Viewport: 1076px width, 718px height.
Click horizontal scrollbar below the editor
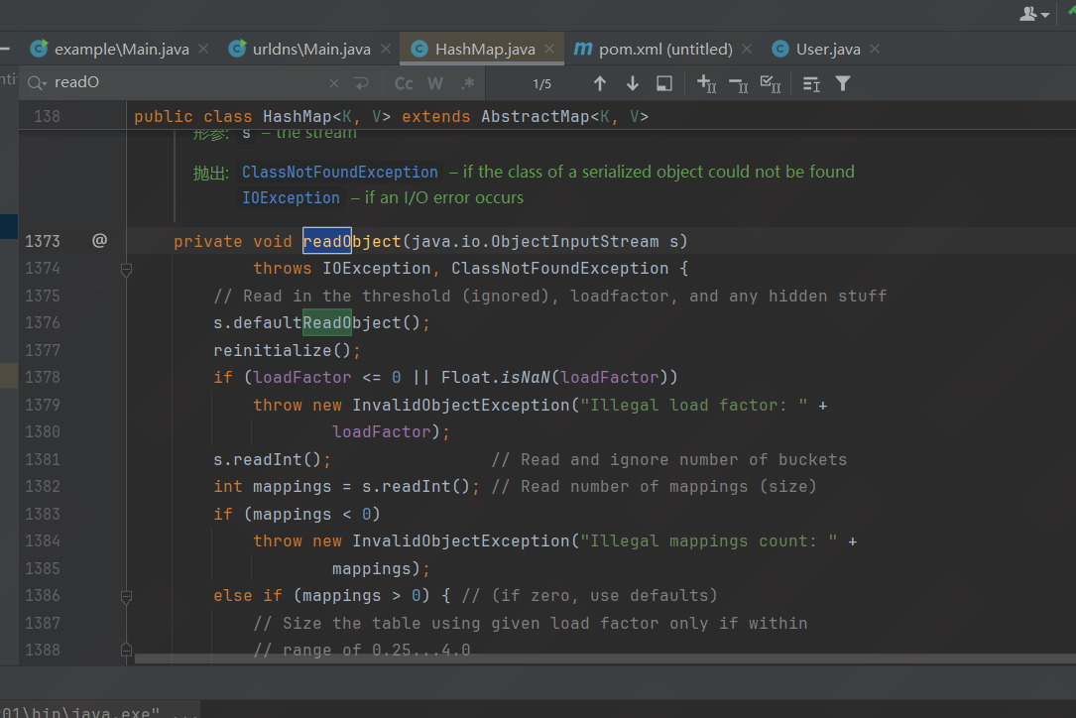(595, 658)
